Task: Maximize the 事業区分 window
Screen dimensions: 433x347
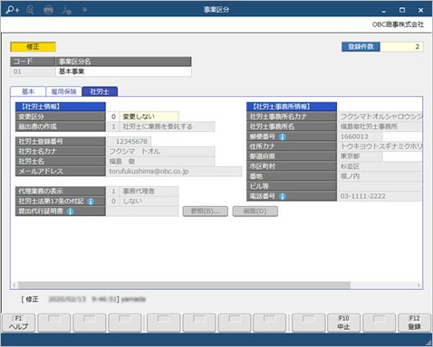Action: tap(402, 10)
